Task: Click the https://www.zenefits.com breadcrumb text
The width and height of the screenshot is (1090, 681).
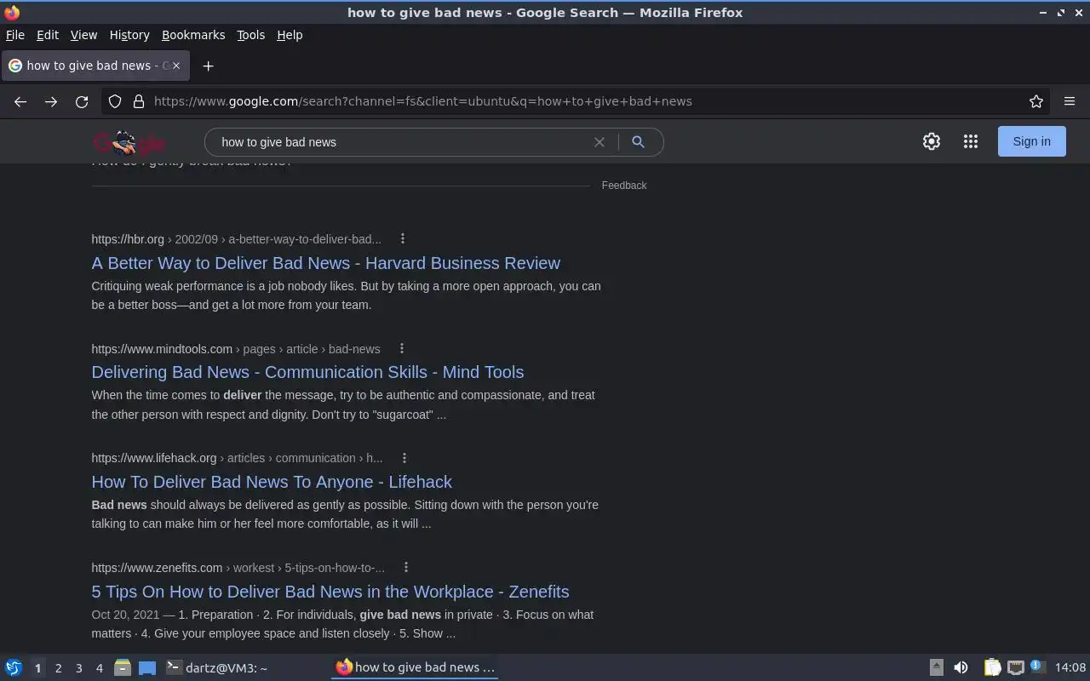Action: pyautogui.click(x=157, y=568)
